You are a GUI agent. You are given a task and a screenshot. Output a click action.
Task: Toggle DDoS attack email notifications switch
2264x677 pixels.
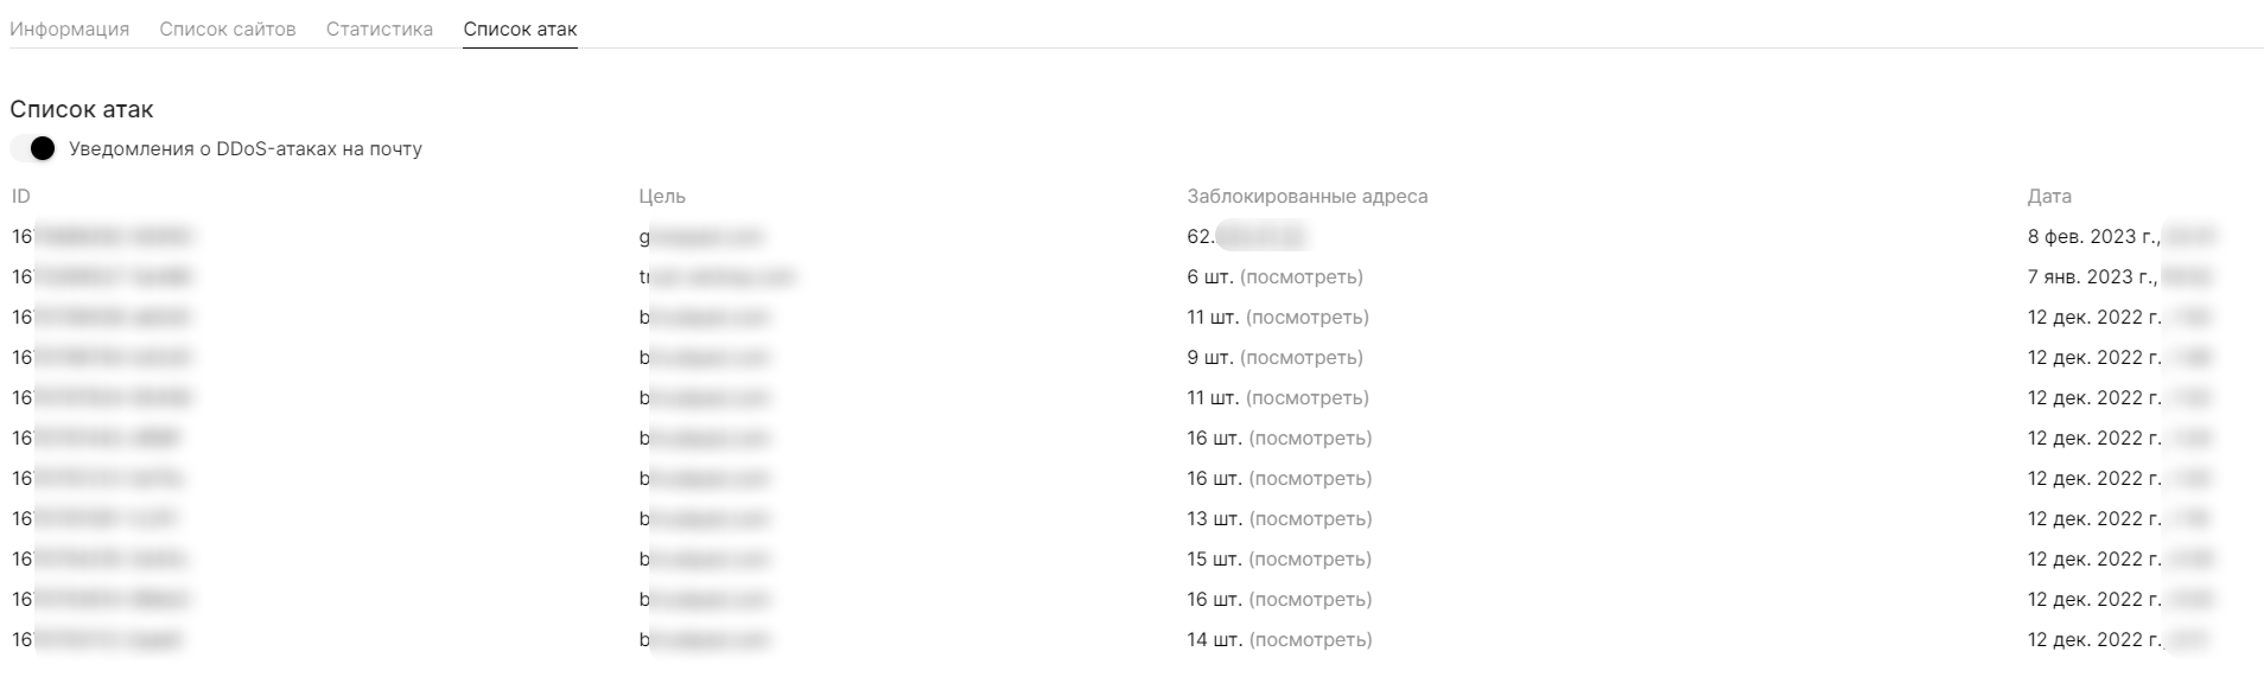coord(33,148)
